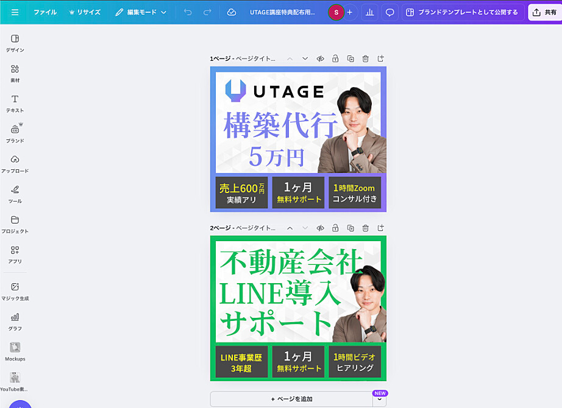Open the analytics chart icon

[369, 12]
